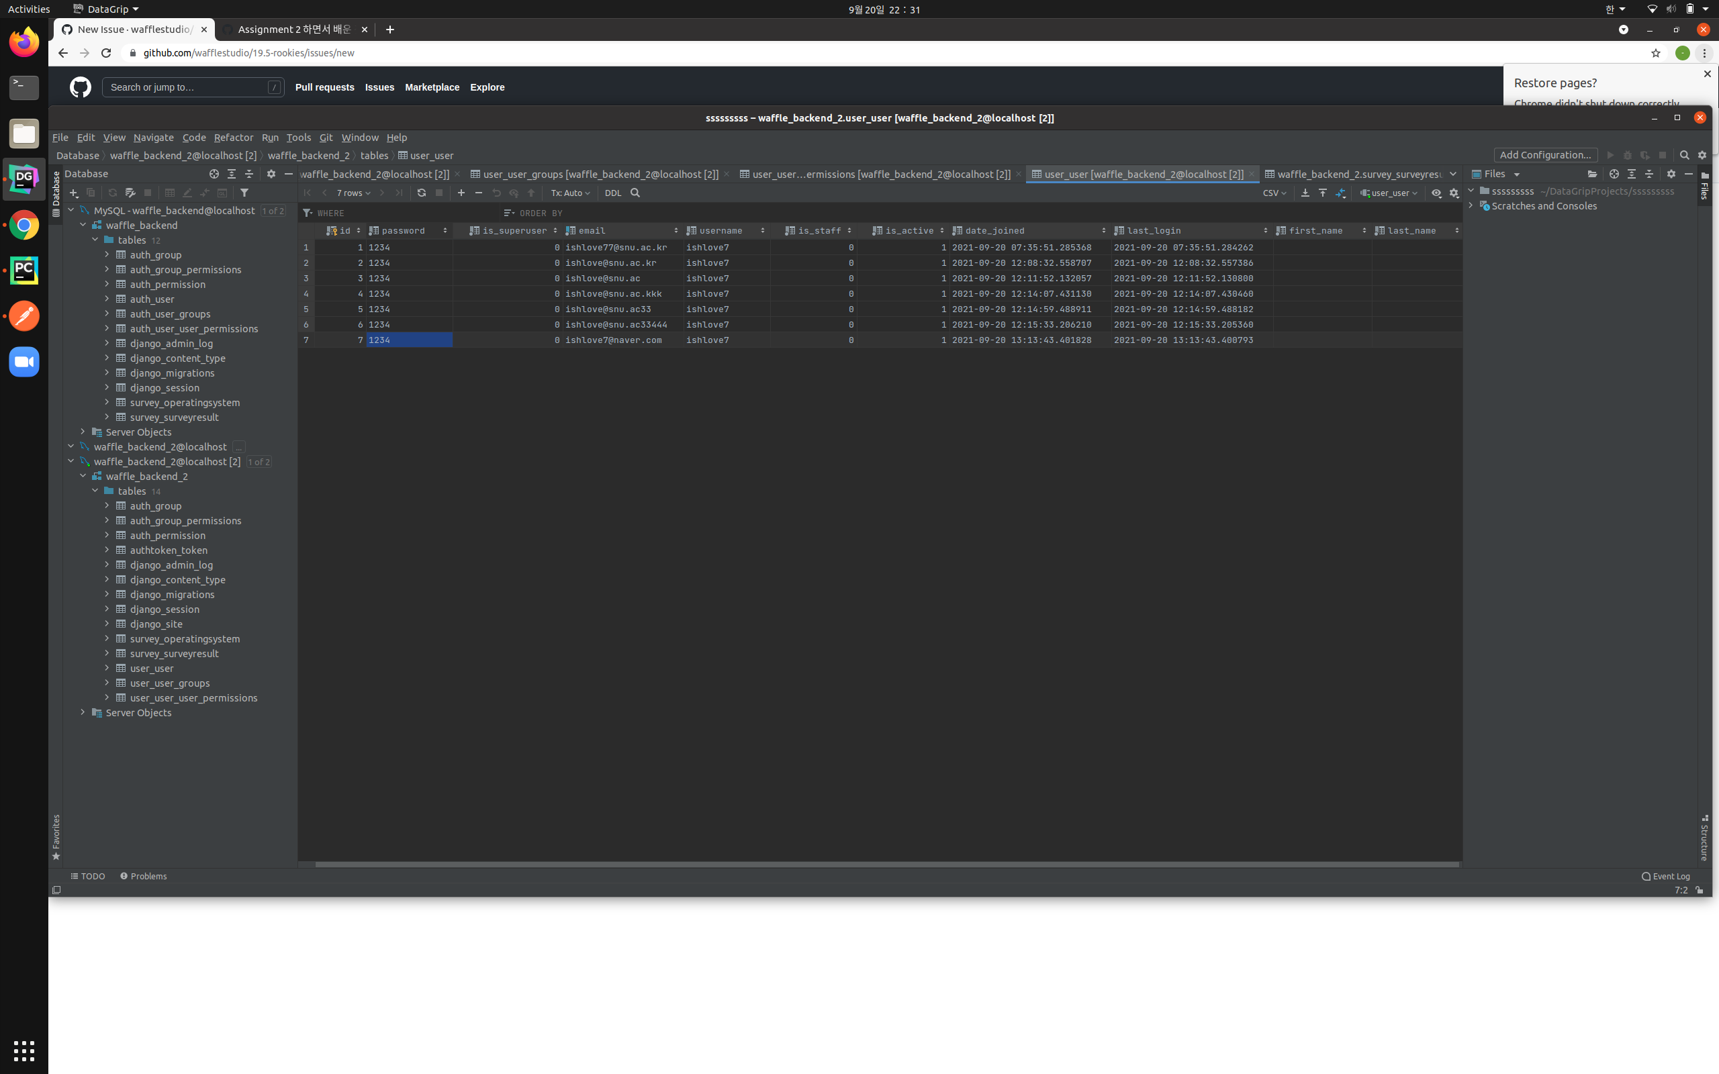Refresh the database tree
The height and width of the screenshot is (1074, 1719).
pos(113,193)
